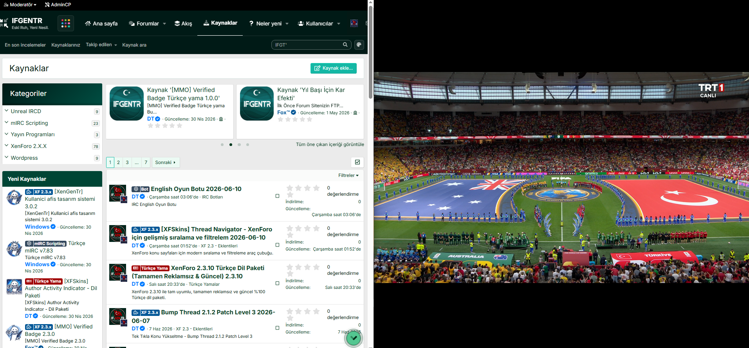Select checkbox for XenForo 2.3.10 Türkçe Dil Paketi
The height and width of the screenshot is (348, 749).
click(277, 283)
